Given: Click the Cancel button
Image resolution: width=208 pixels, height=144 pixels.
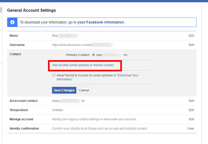Looking at the screenshot, I should tap(84, 90).
